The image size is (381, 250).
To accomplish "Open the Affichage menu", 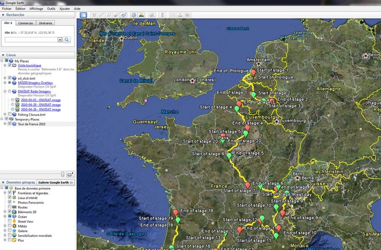I will [x=36, y=8].
